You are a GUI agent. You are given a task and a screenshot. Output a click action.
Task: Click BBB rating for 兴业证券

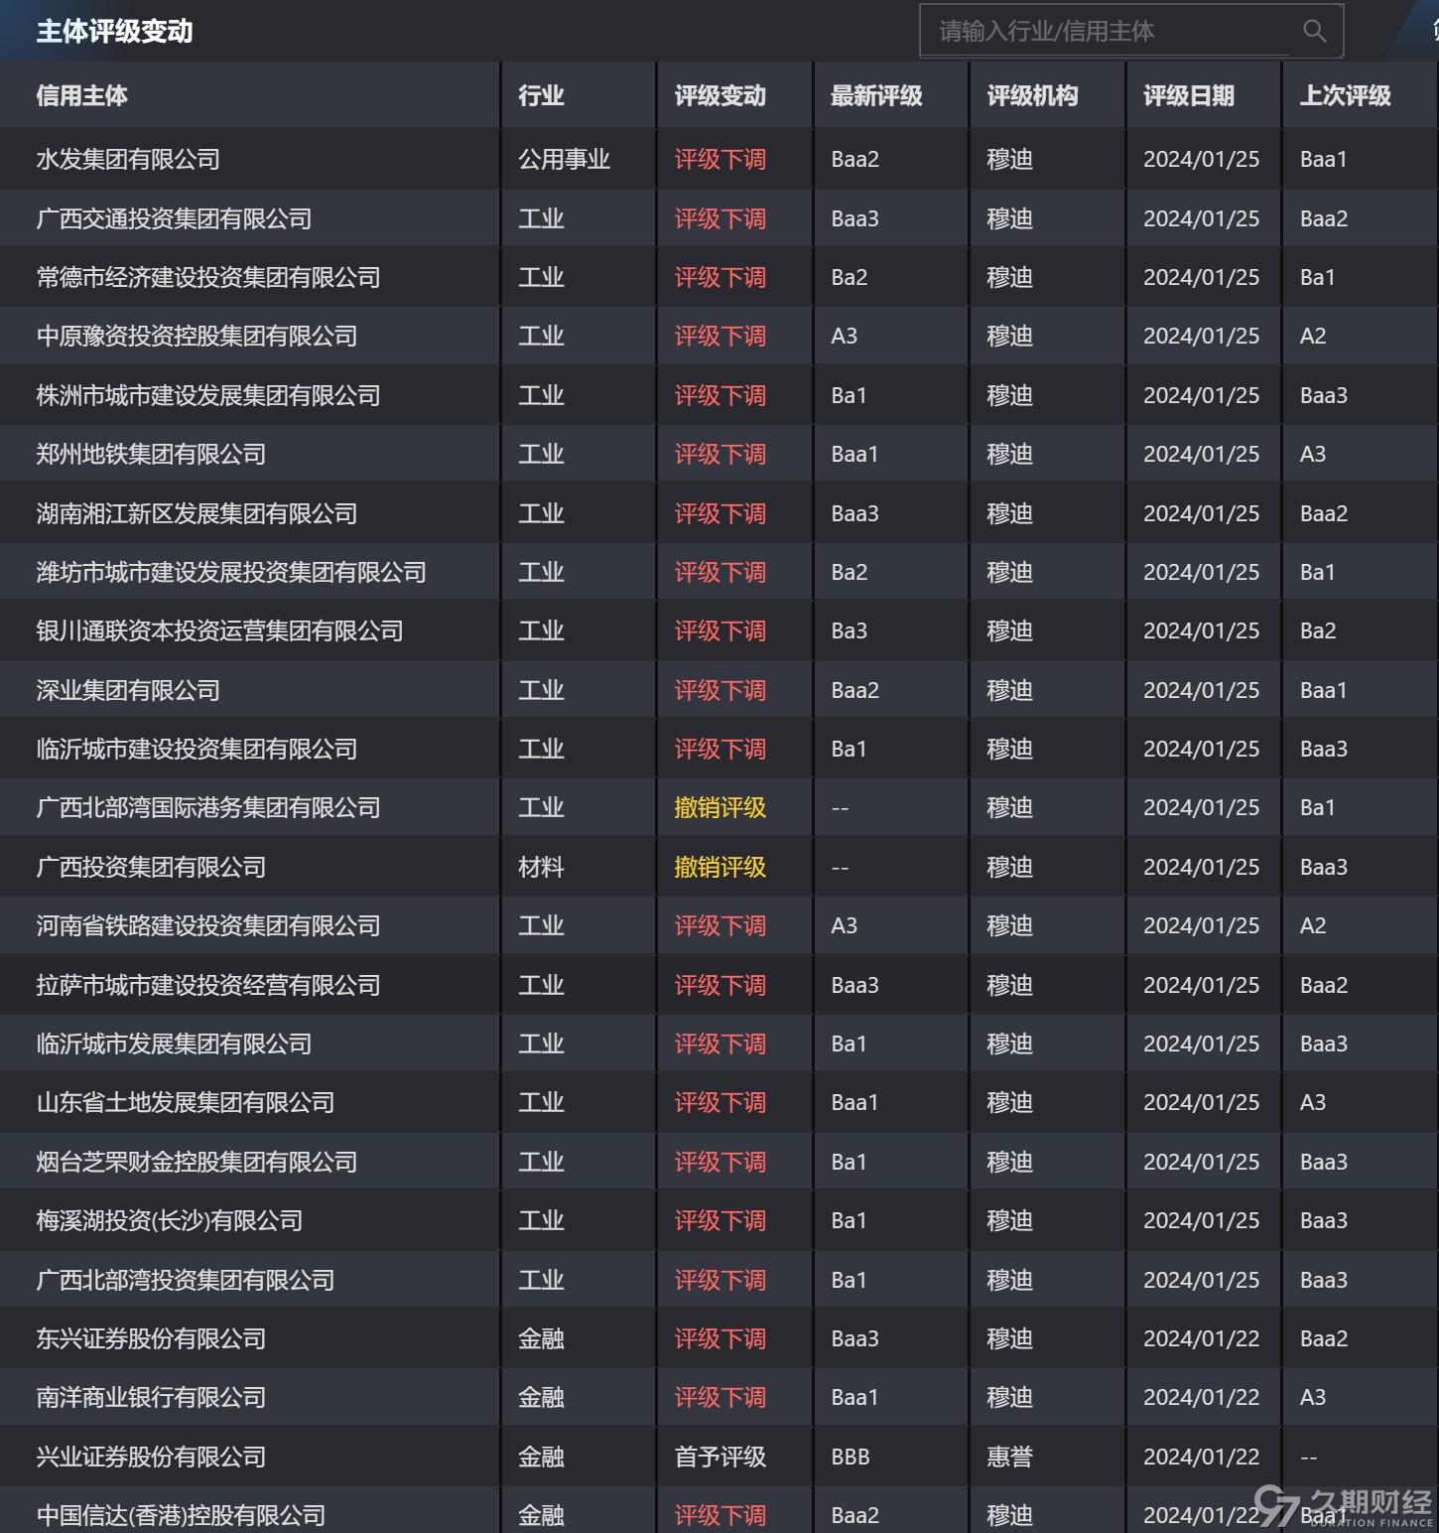tap(850, 1457)
